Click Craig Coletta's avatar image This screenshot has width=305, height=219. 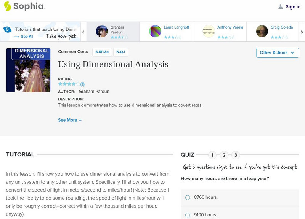[262, 31]
